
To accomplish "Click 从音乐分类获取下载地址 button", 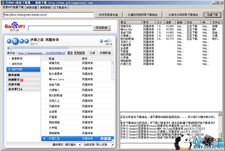I will [183, 15].
